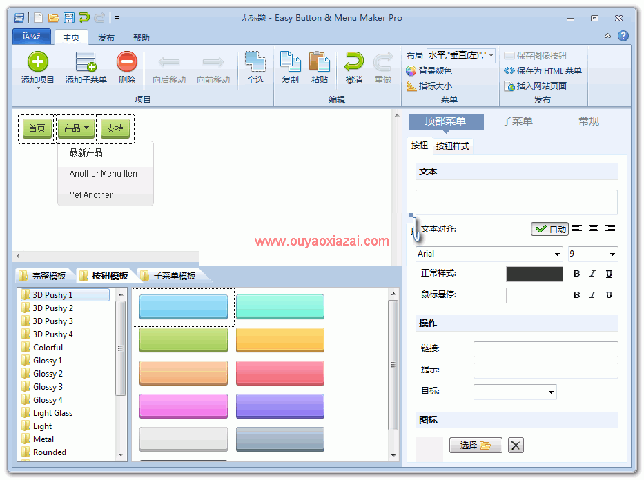Switch to 常规 panel tab
Viewport: 644px width, 480px height.
coord(589,121)
